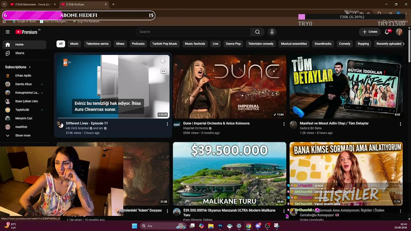Expand subscriptions with Show more
Image resolution: width=411 pixels, height=231 pixels.
coord(24,135)
